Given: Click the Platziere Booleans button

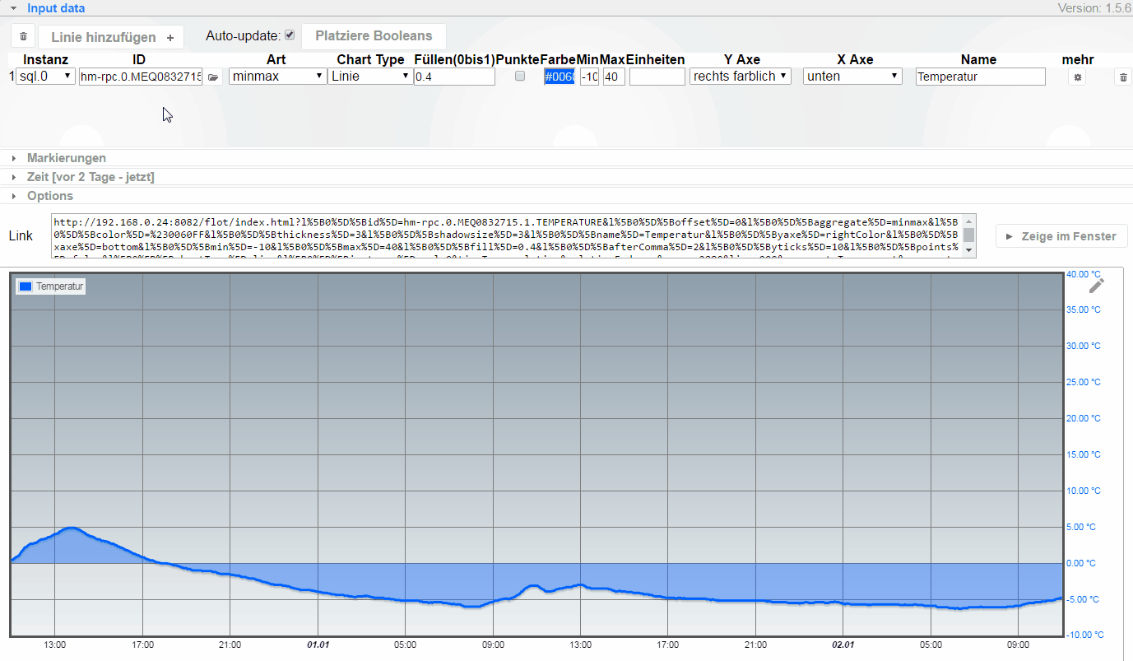Looking at the screenshot, I should point(374,36).
